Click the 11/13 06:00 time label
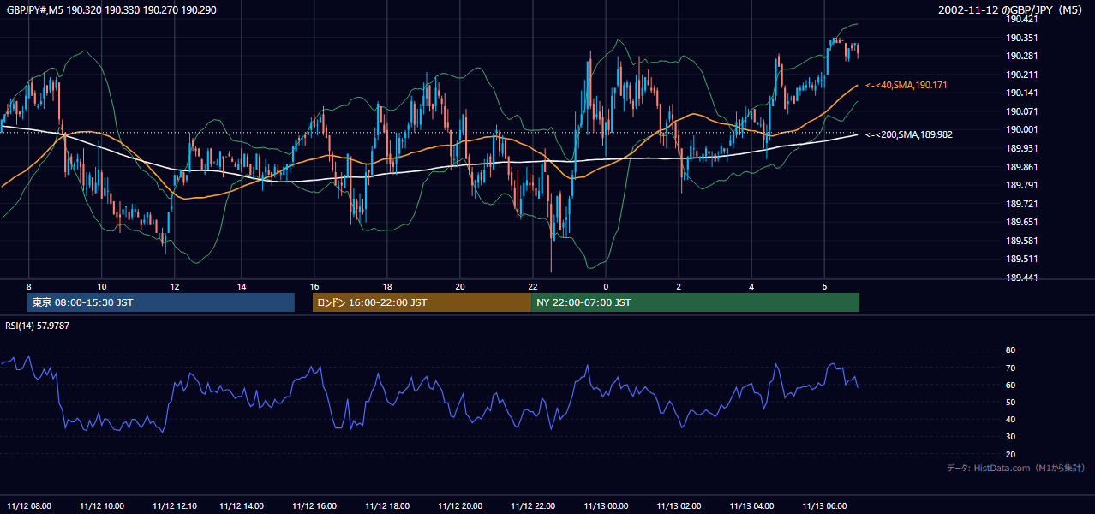Image resolution: width=1095 pixels, height=514 pixels. 824,505
